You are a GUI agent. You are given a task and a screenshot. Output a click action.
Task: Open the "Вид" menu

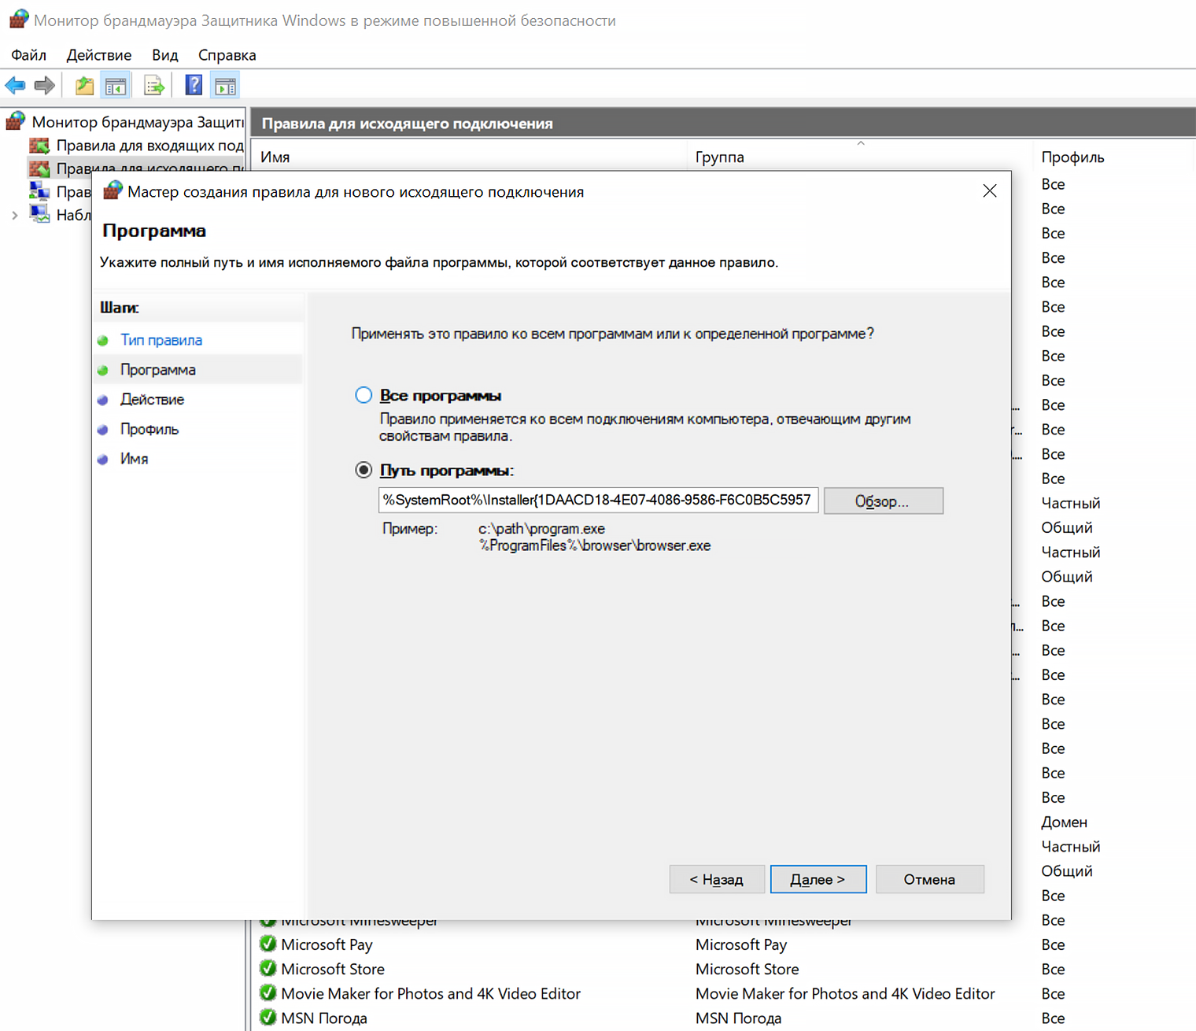[x=164, y=55]
